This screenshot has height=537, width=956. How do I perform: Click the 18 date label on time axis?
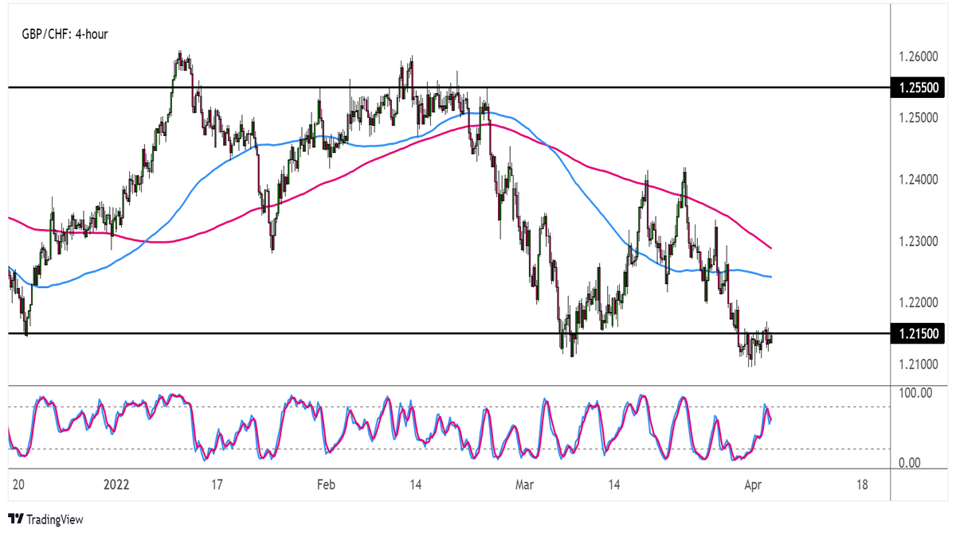coord(862,484)
